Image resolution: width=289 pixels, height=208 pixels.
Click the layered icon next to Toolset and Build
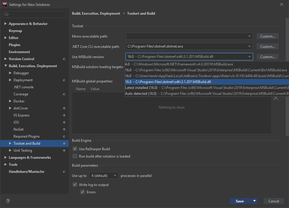64,143
